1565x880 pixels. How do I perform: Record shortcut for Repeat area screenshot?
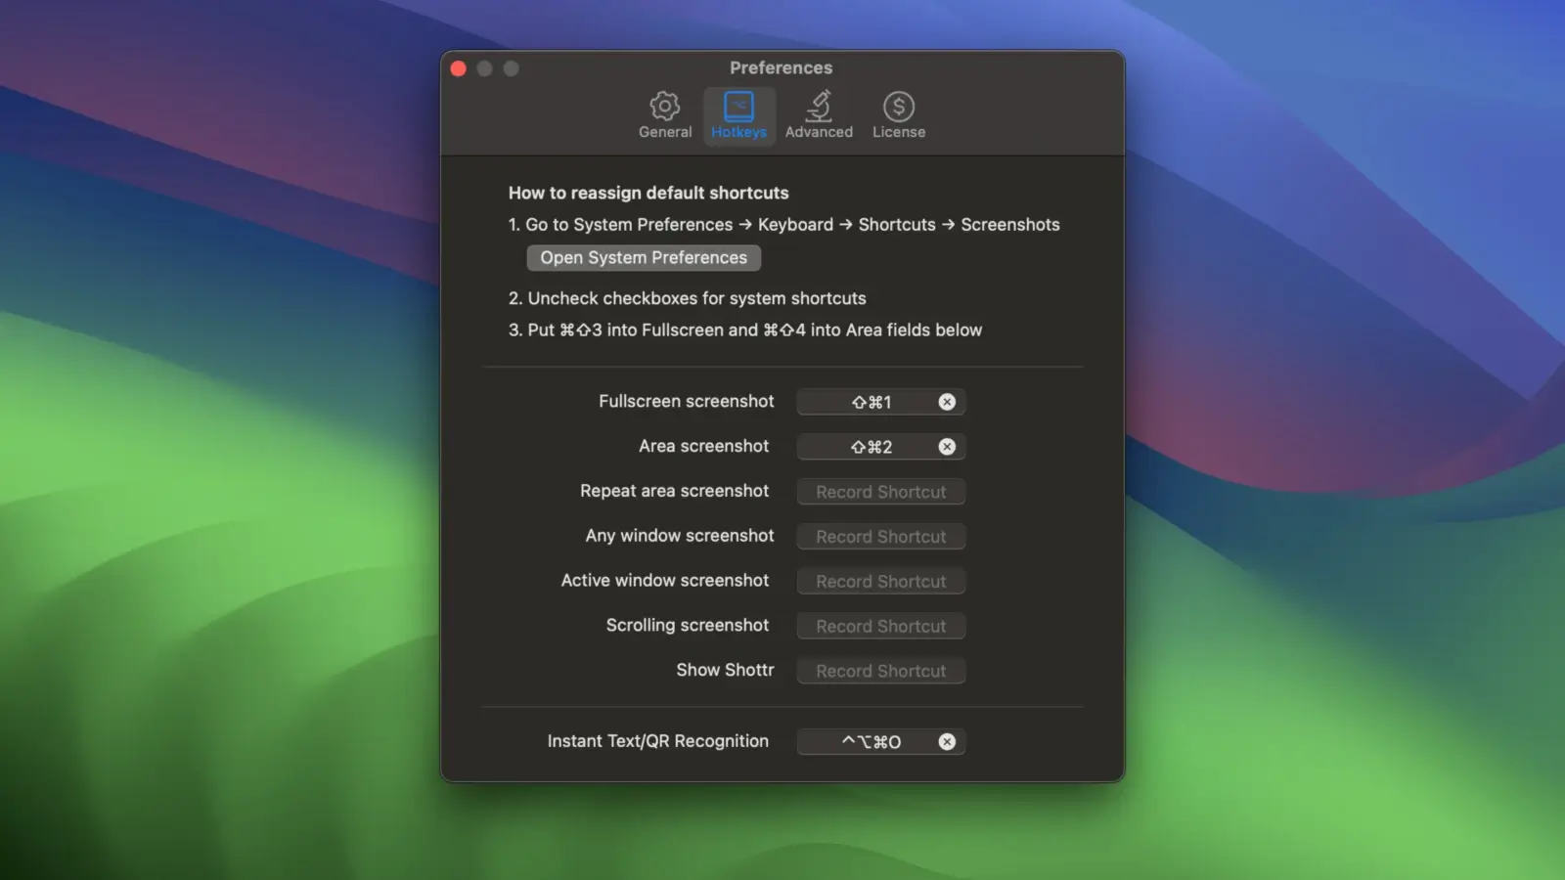tap(880, 492)
